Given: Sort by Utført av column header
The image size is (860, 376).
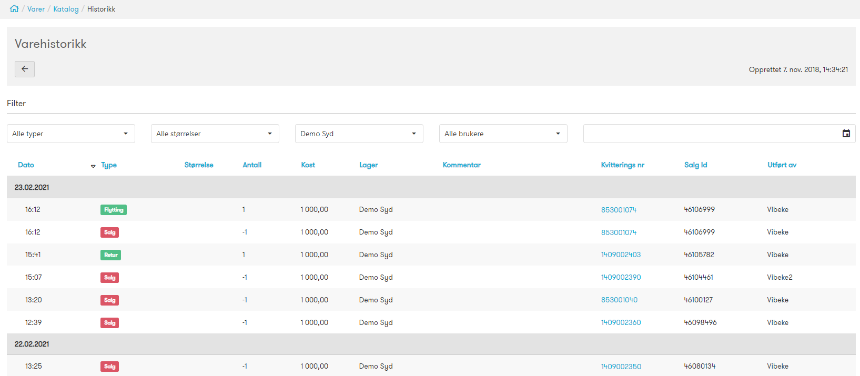Looking at the screenshot, I should pos(782,165).
